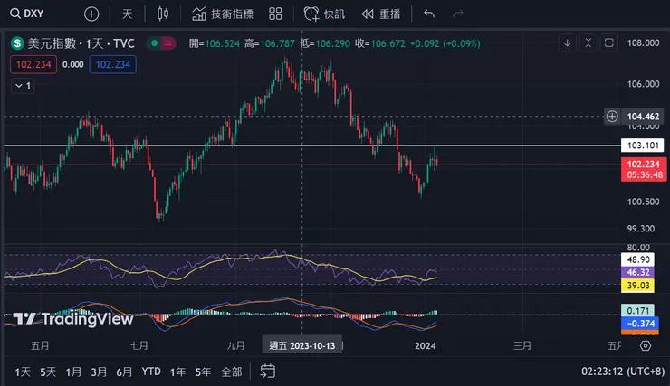
Task: Click the MACD histogram value 0.171
Action: (x=637, y=311)
